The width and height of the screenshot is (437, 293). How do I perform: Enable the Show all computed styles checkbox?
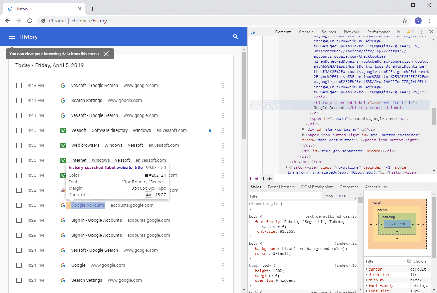(x=409, y=261)
